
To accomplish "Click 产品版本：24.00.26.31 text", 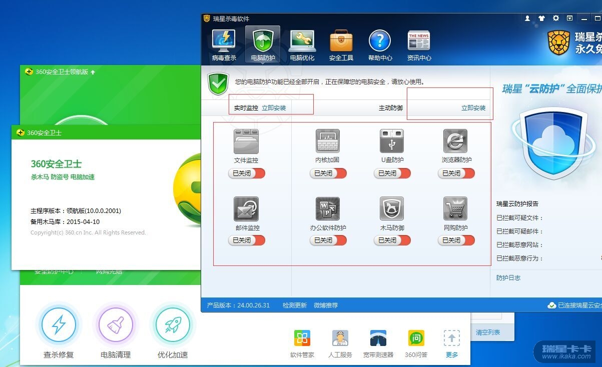I will (x=238, y=305).
